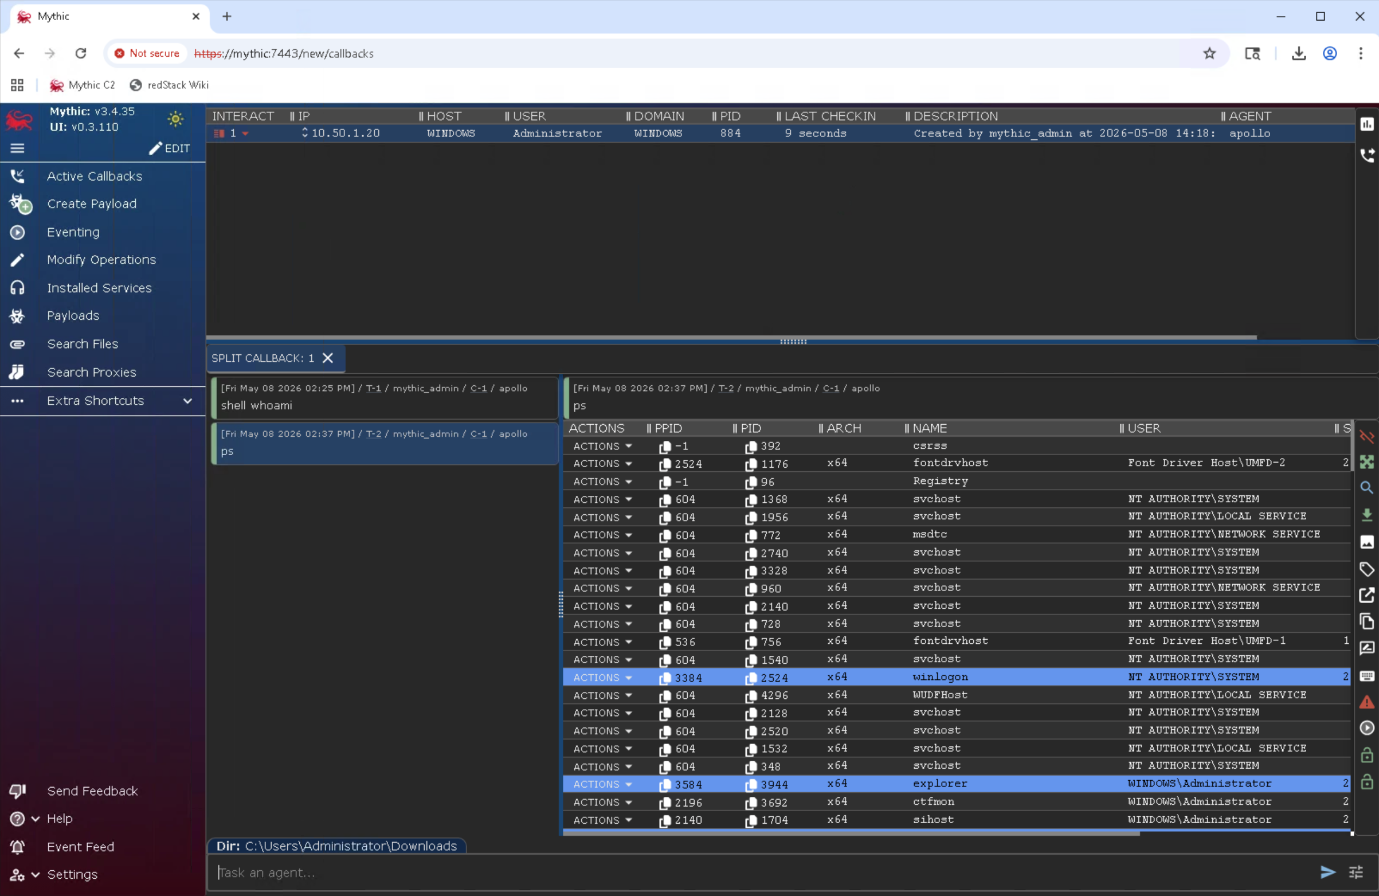The image size is (1379, 896).
Task: Open ACTIONS dropdown for msdtc row
Action: click(602, 535)
